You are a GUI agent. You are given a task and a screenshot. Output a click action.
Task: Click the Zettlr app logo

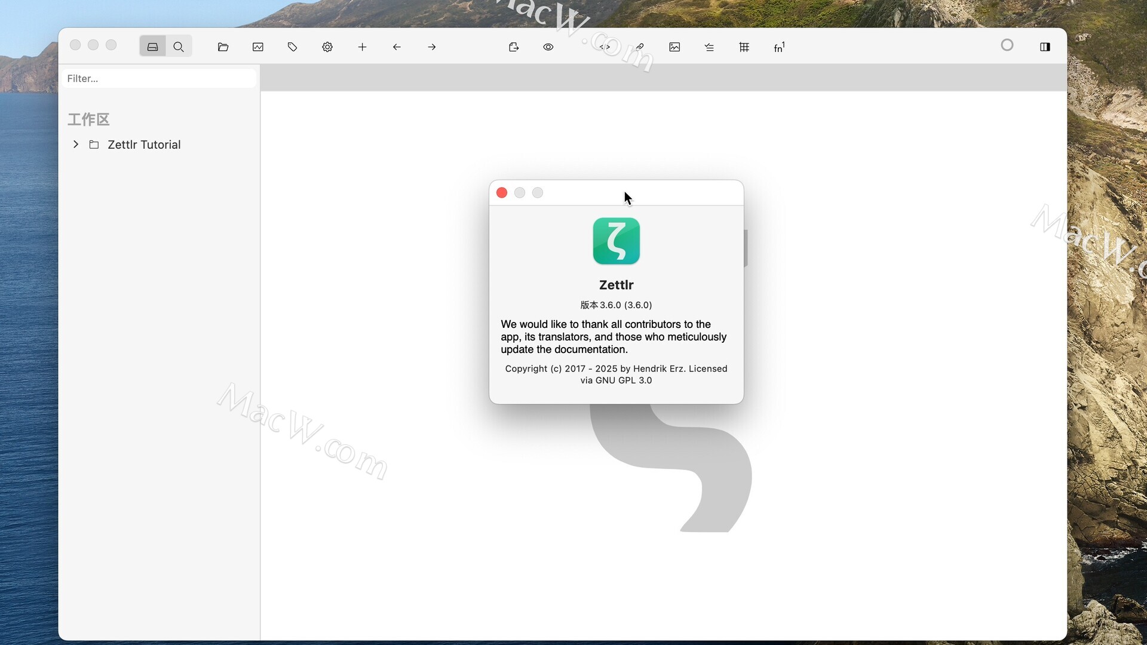coord(617,241)
